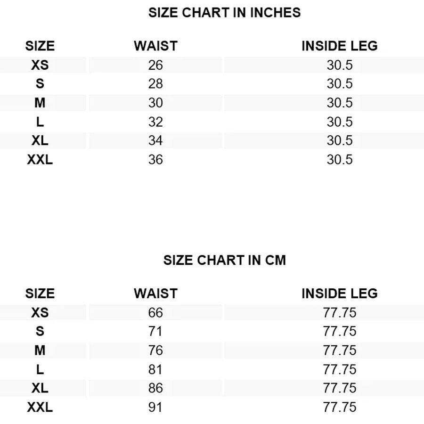This screenshot has height=424, width=424.
Task: Click waist value 32 for size L
Action: 155,122
